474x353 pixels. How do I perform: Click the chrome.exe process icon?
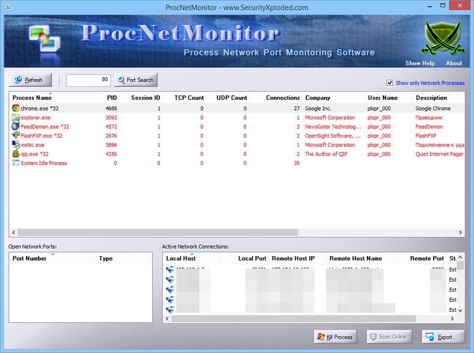click(x=16, y=108)
